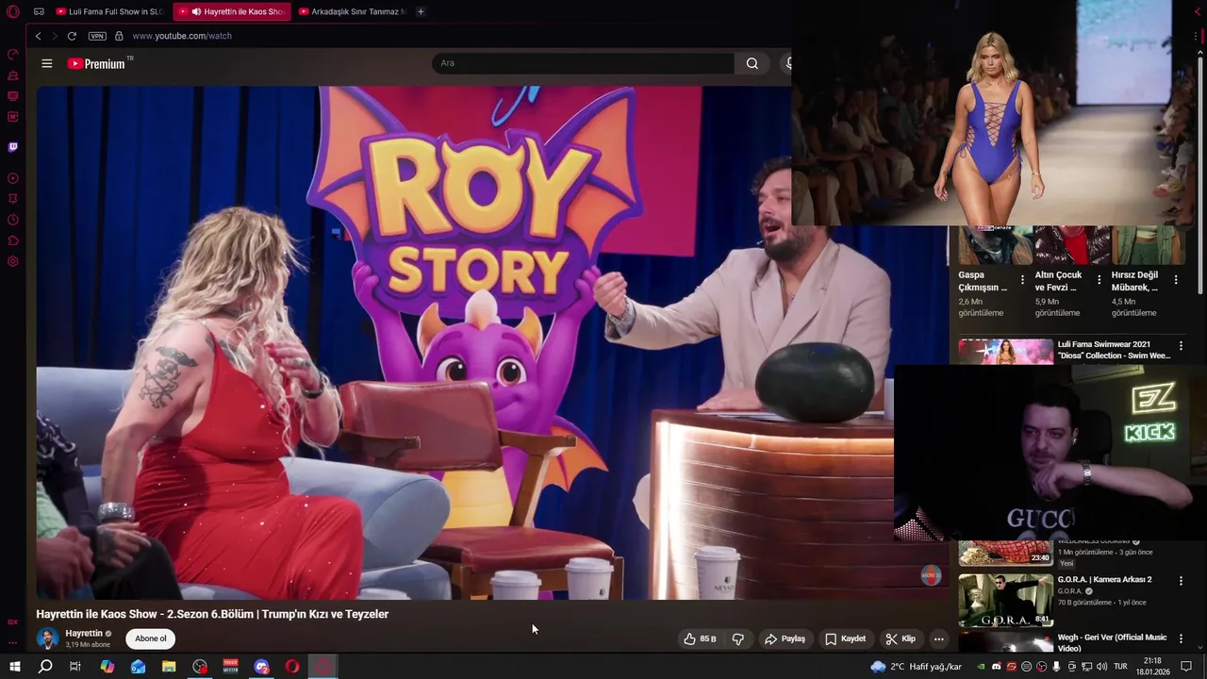The width and height of the screenshot is (1207, 679).
Task: Switch to Hayrettin ile Kaos Show tab
Action: coord(232,11)
